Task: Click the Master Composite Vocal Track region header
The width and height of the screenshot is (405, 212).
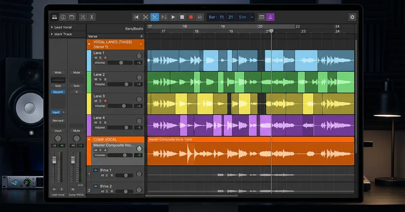Action: pos(251,139)
